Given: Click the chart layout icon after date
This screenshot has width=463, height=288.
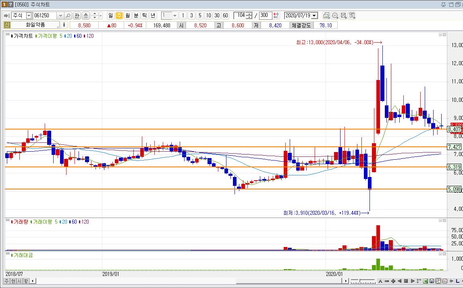Looking at the screenshot, I should [x=326, y=16].
